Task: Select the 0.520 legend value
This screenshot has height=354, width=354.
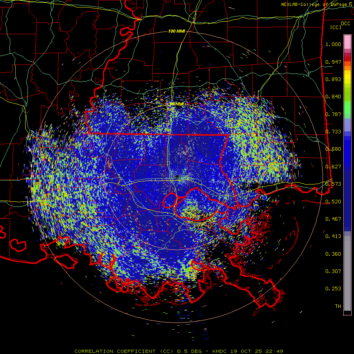Action: [x=333, y=202]
